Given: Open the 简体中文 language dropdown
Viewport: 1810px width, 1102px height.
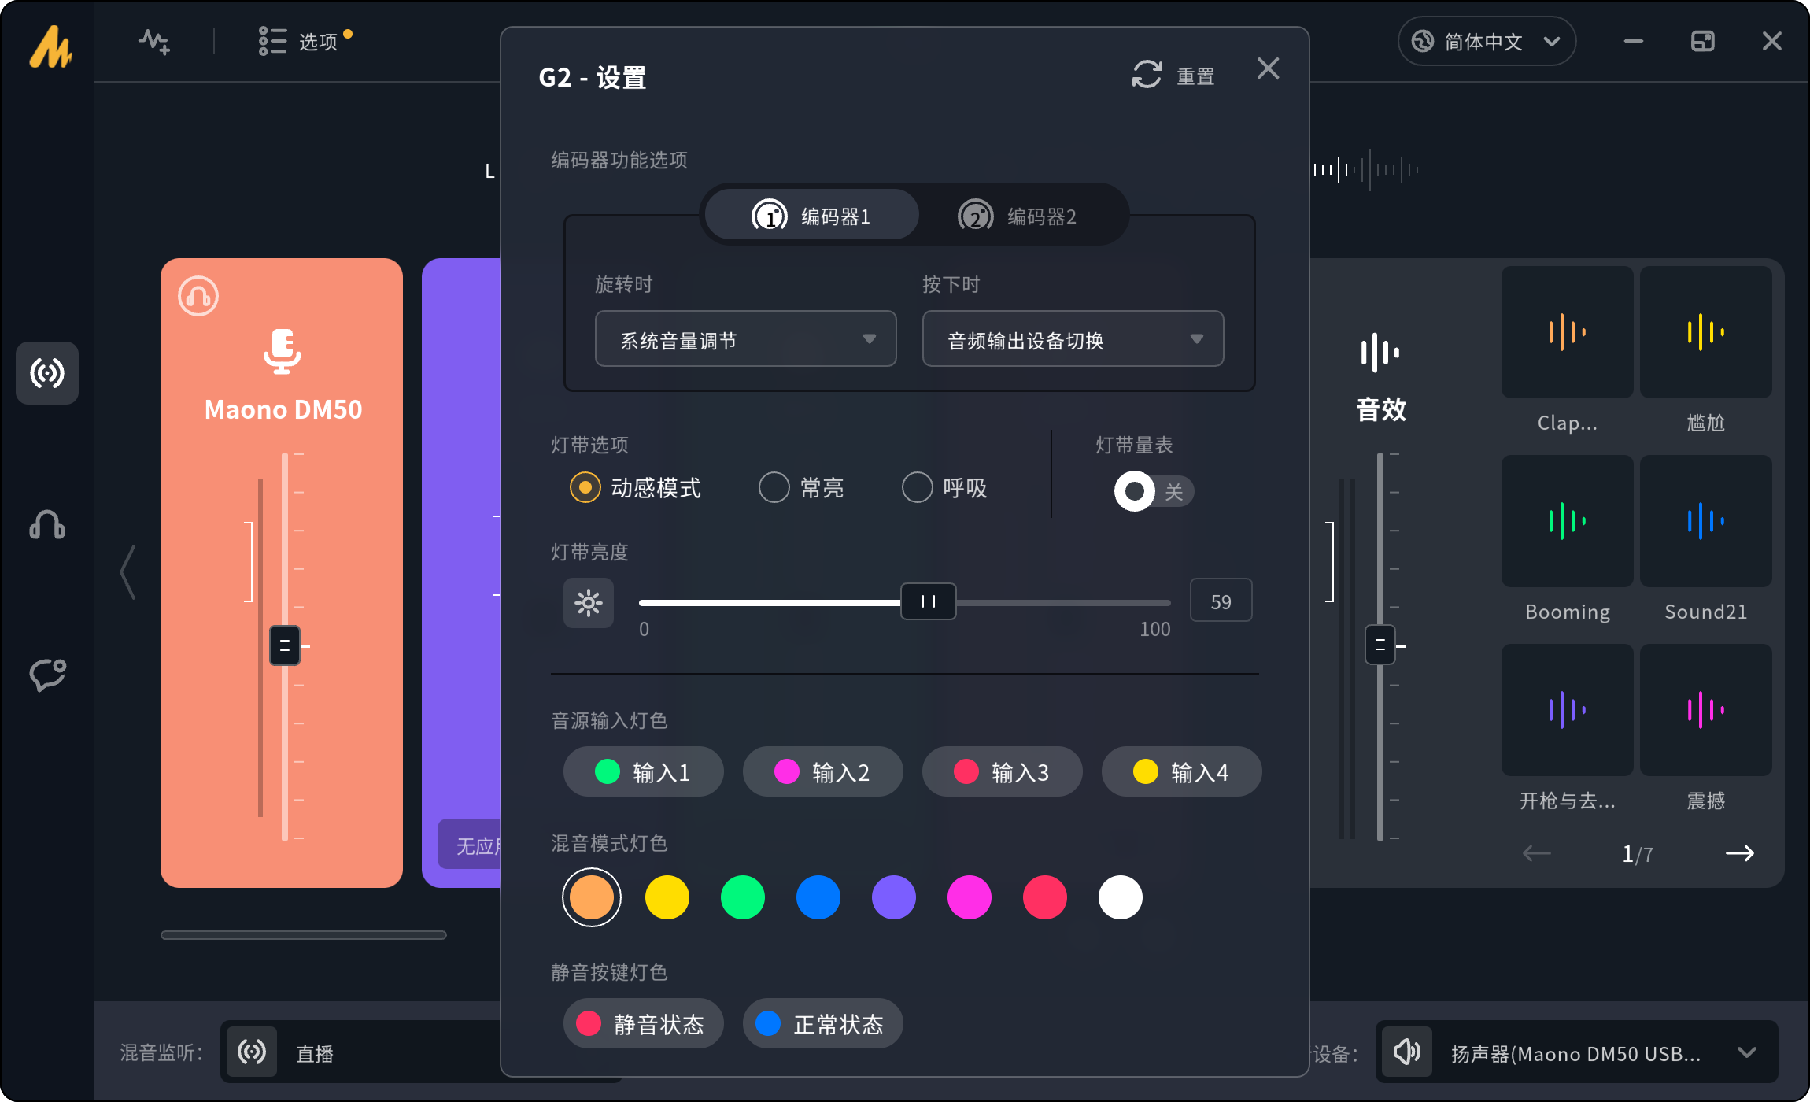Looking at the screenshot, I should coord(1486,41).
